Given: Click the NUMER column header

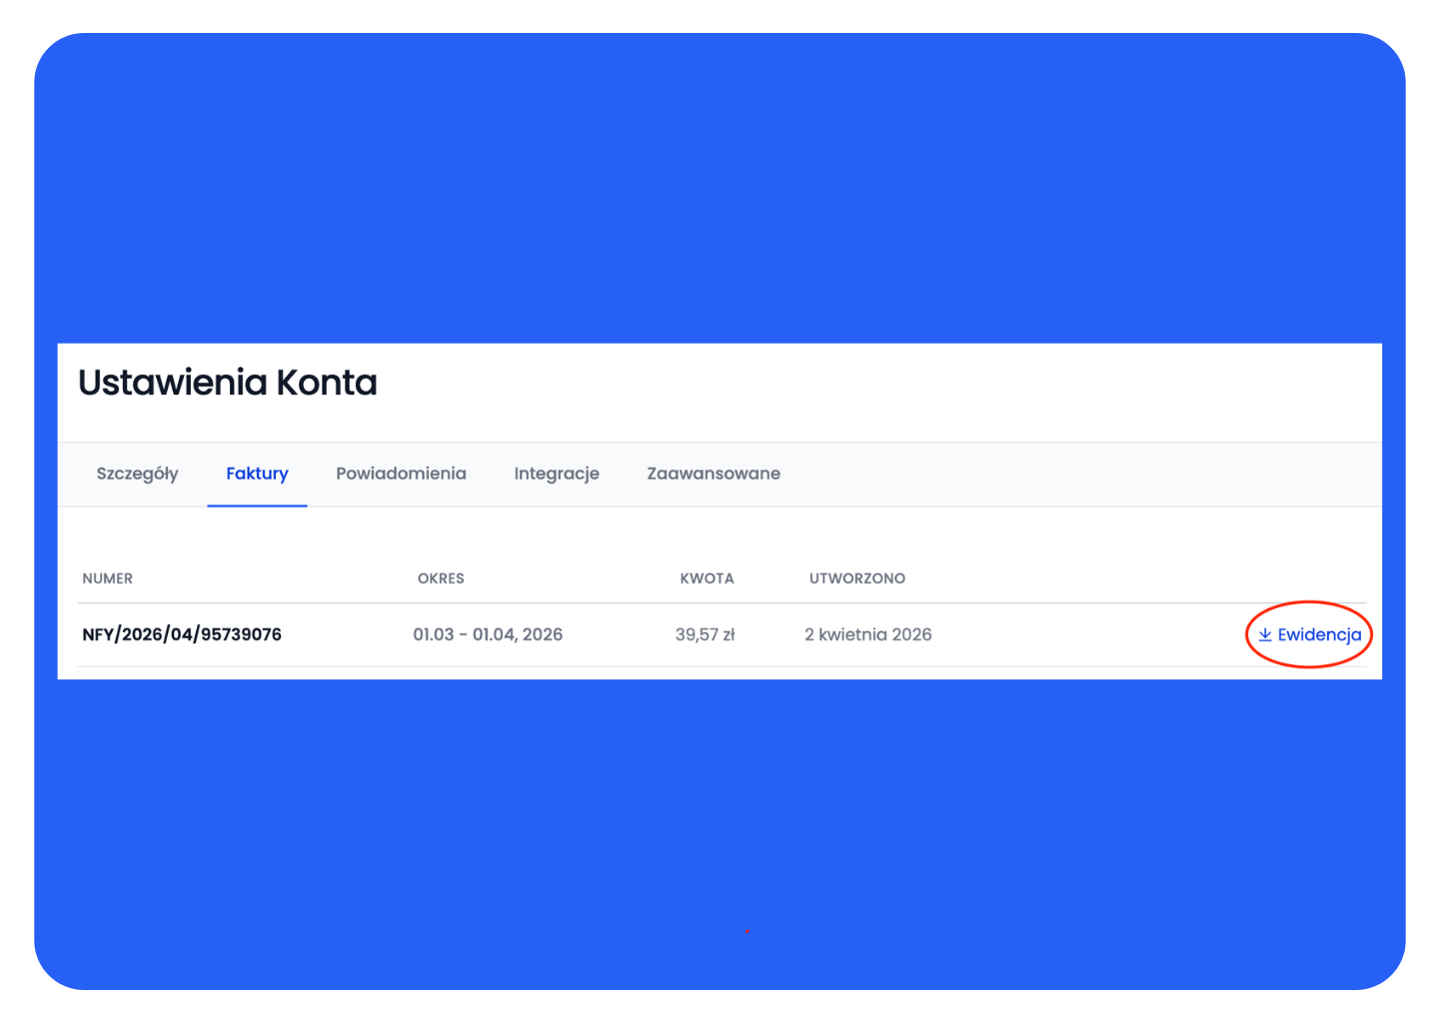Looking at the screenshot, I should click(x=107, y=578).
